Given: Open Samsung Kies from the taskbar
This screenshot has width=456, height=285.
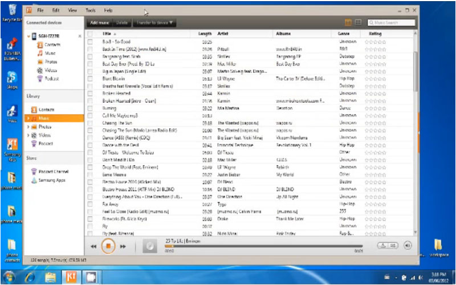Looking at the screenshot, I should pos(71,276).
